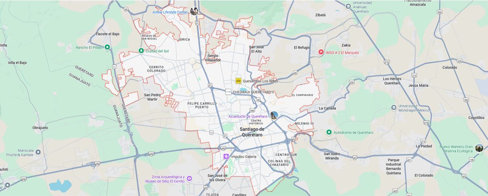The image size is (488, 196).
Task: Click the Sergio Villaseñor label
Action: pyautogui.click(x=214, y=58)
